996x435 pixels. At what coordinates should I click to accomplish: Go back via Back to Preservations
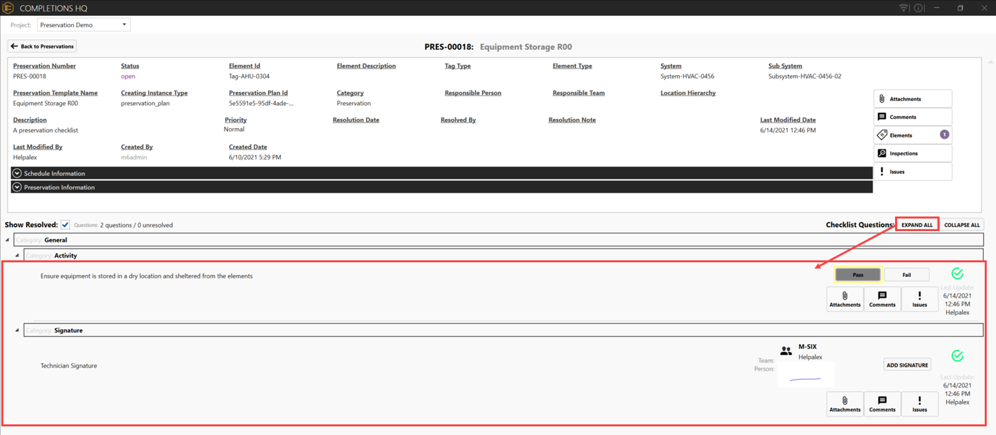[x=42, y=46]
